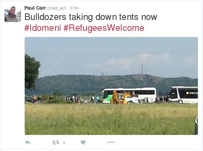Open the @aid_act handle link
Image resolution: width=203 pixels, height=151 pixels.
click(56, 8)
